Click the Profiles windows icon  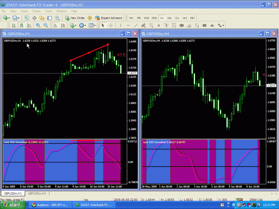click(15, 18)
